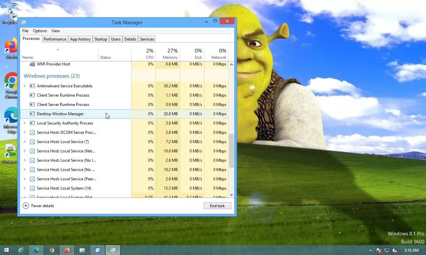
Task: Click the network status tray icon
Action: (387, 250)
